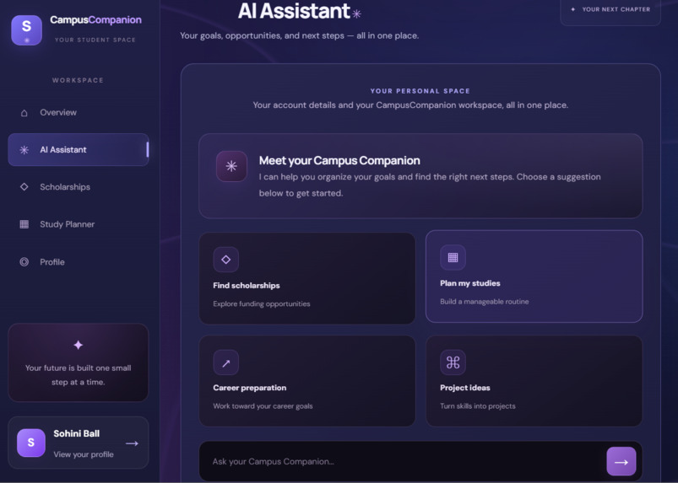Image resolution: width=678 pixels, height=483 pixels.
Task: Open View your profile link
Action: (84, 454)
